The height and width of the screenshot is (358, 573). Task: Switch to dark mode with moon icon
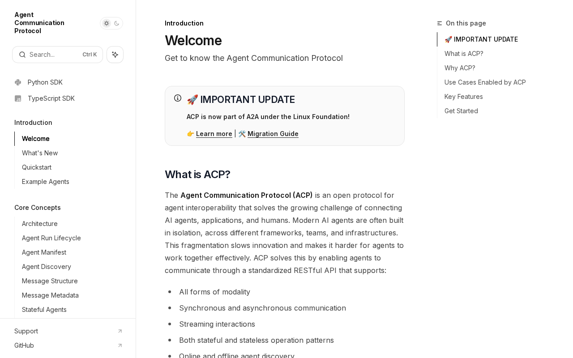pyautogui.click(x=117, y=23)
